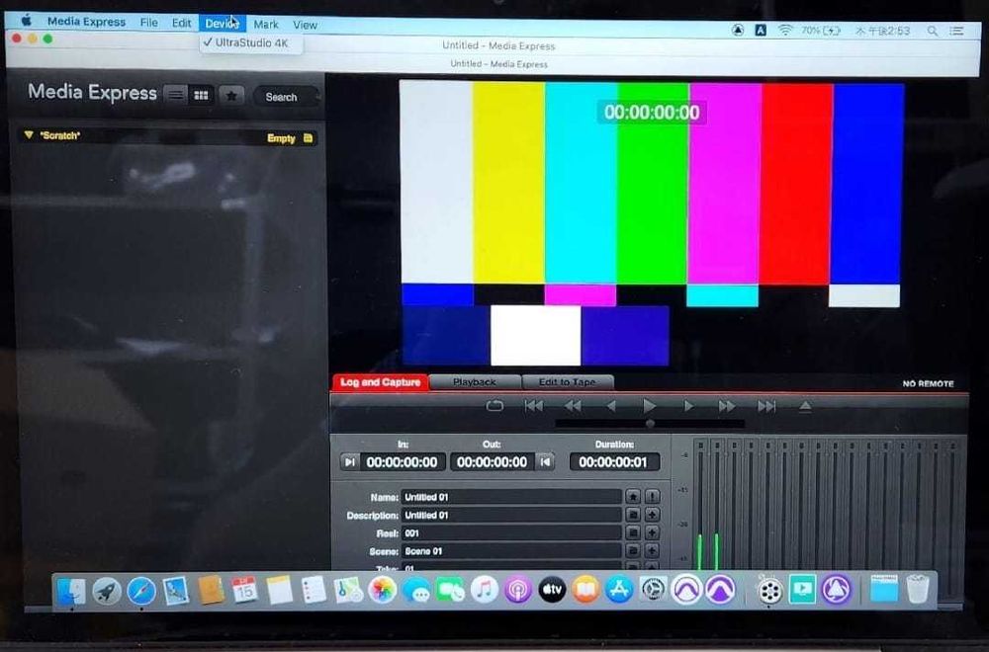
Task: Click the jog shuttle slider knob
Action: [x=650, y=424]
